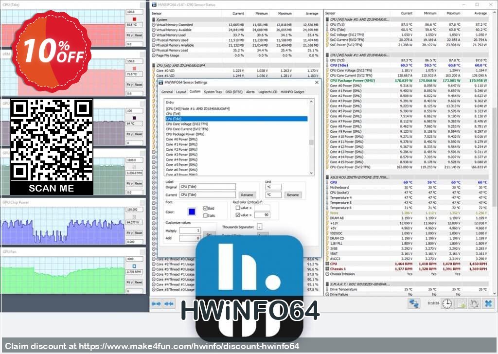Click Rename button next to Unit field
The image size is (498, 354).
[x=293, y=195]
